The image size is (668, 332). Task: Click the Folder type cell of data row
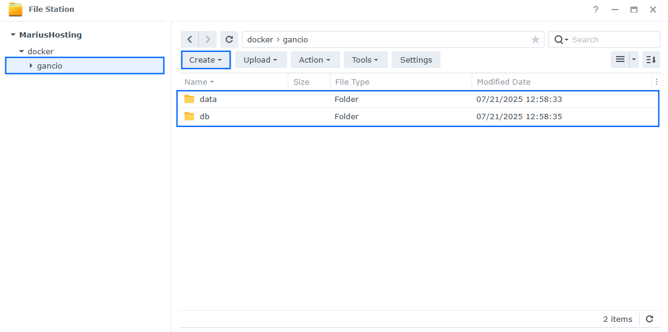click(x=346, y=99)
